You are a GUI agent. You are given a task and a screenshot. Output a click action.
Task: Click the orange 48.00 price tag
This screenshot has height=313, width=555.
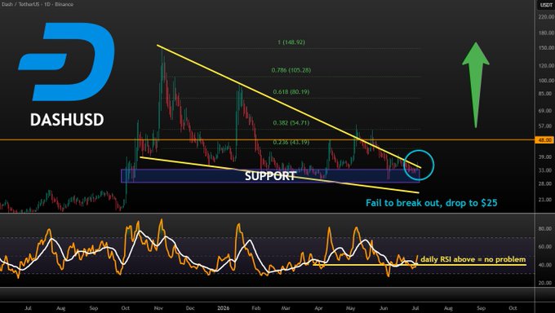pos(544,140)
